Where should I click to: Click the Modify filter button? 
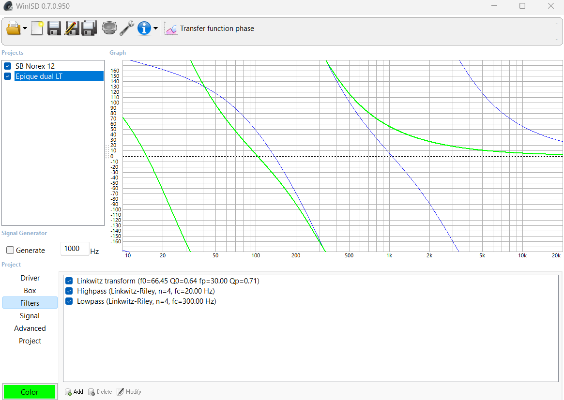pos(129,392)
